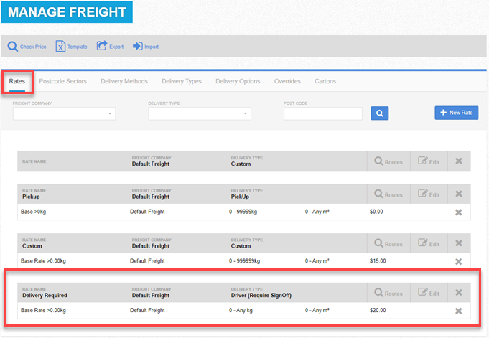Edit the unnamed Custom rate header
Viewport: 489px width, 338px height.
(x=429, y=161)
